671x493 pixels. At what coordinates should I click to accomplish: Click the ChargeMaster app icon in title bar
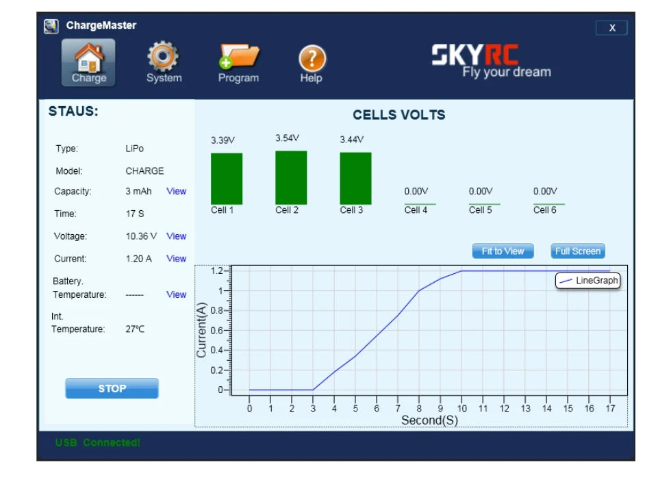click(51, 26)
